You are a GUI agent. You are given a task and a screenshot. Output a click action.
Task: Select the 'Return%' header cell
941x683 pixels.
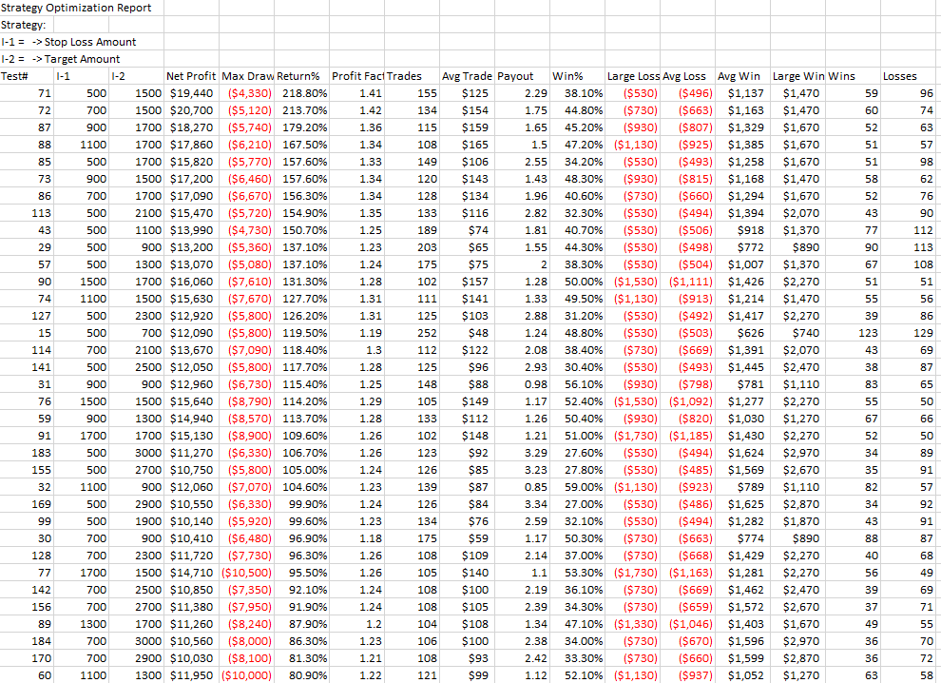click(300, 76)
